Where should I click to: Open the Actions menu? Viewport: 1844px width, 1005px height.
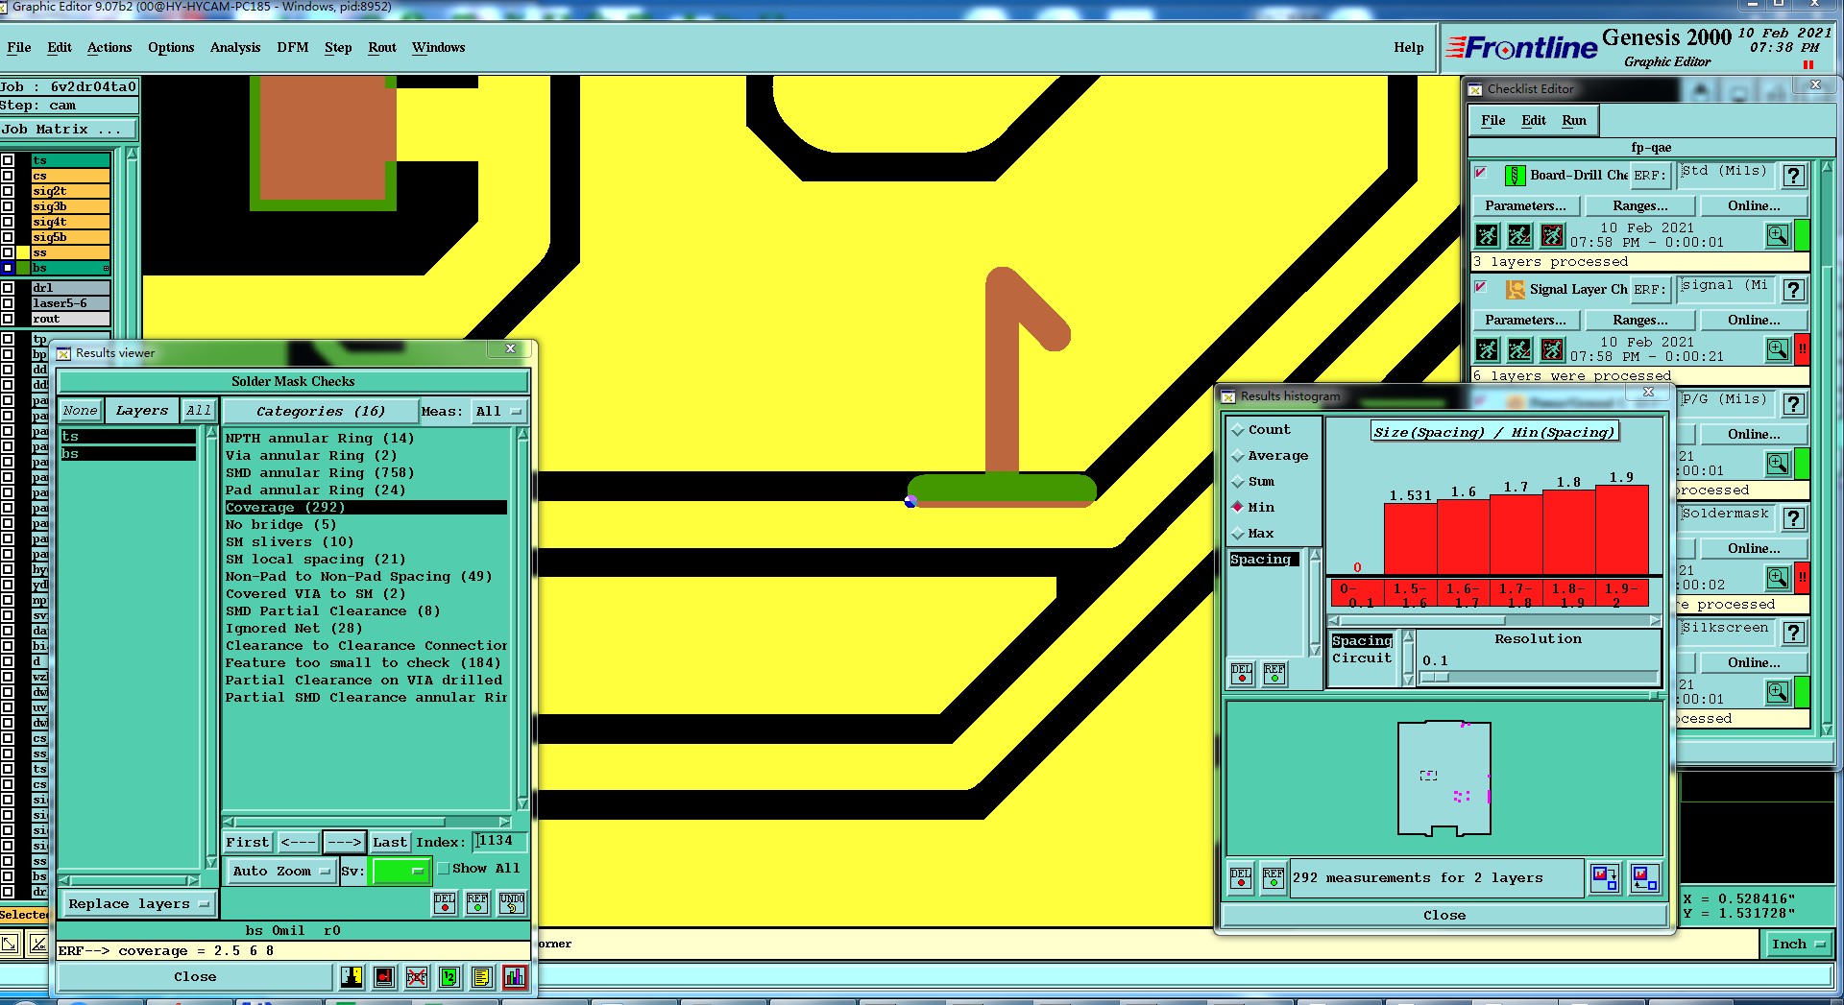click(x=109, y=48)
